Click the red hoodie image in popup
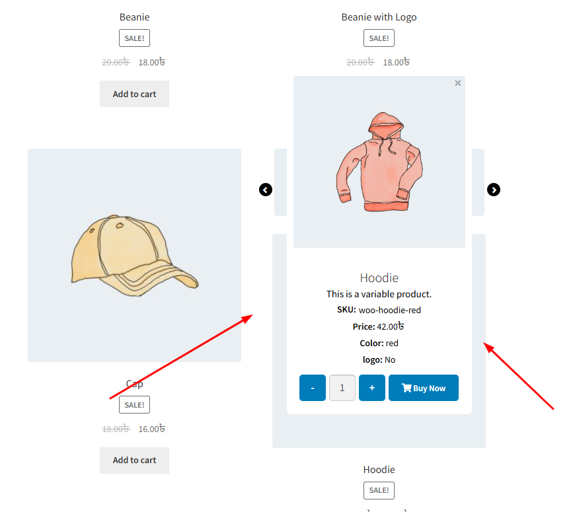Viewport: 575px width, 512px height. [x=379, y=162]
